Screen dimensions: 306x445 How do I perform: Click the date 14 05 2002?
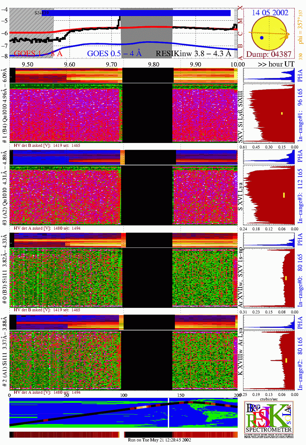click(x=270, y=13)
